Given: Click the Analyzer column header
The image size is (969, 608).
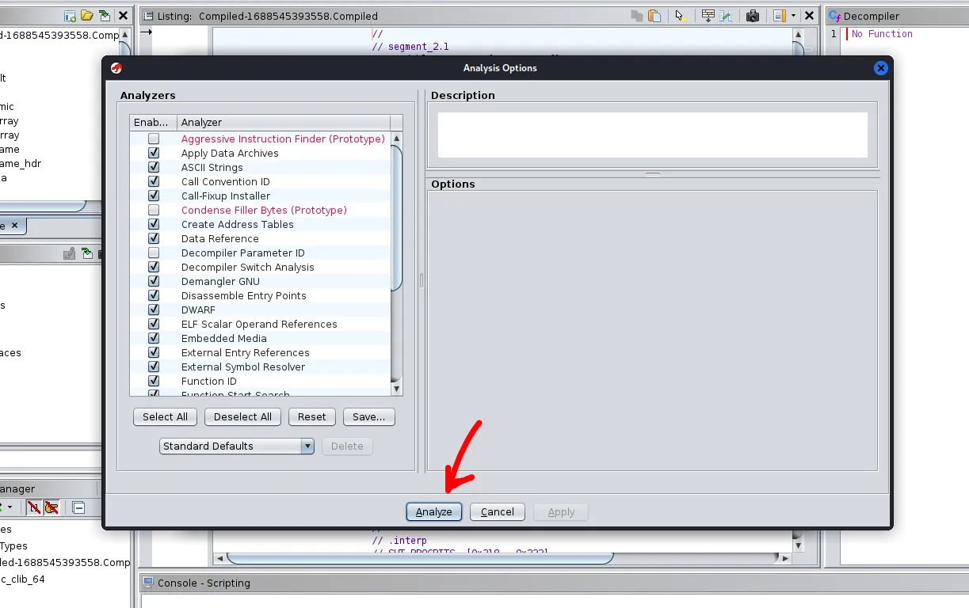Looking at the screenshot, I should 283,123.
